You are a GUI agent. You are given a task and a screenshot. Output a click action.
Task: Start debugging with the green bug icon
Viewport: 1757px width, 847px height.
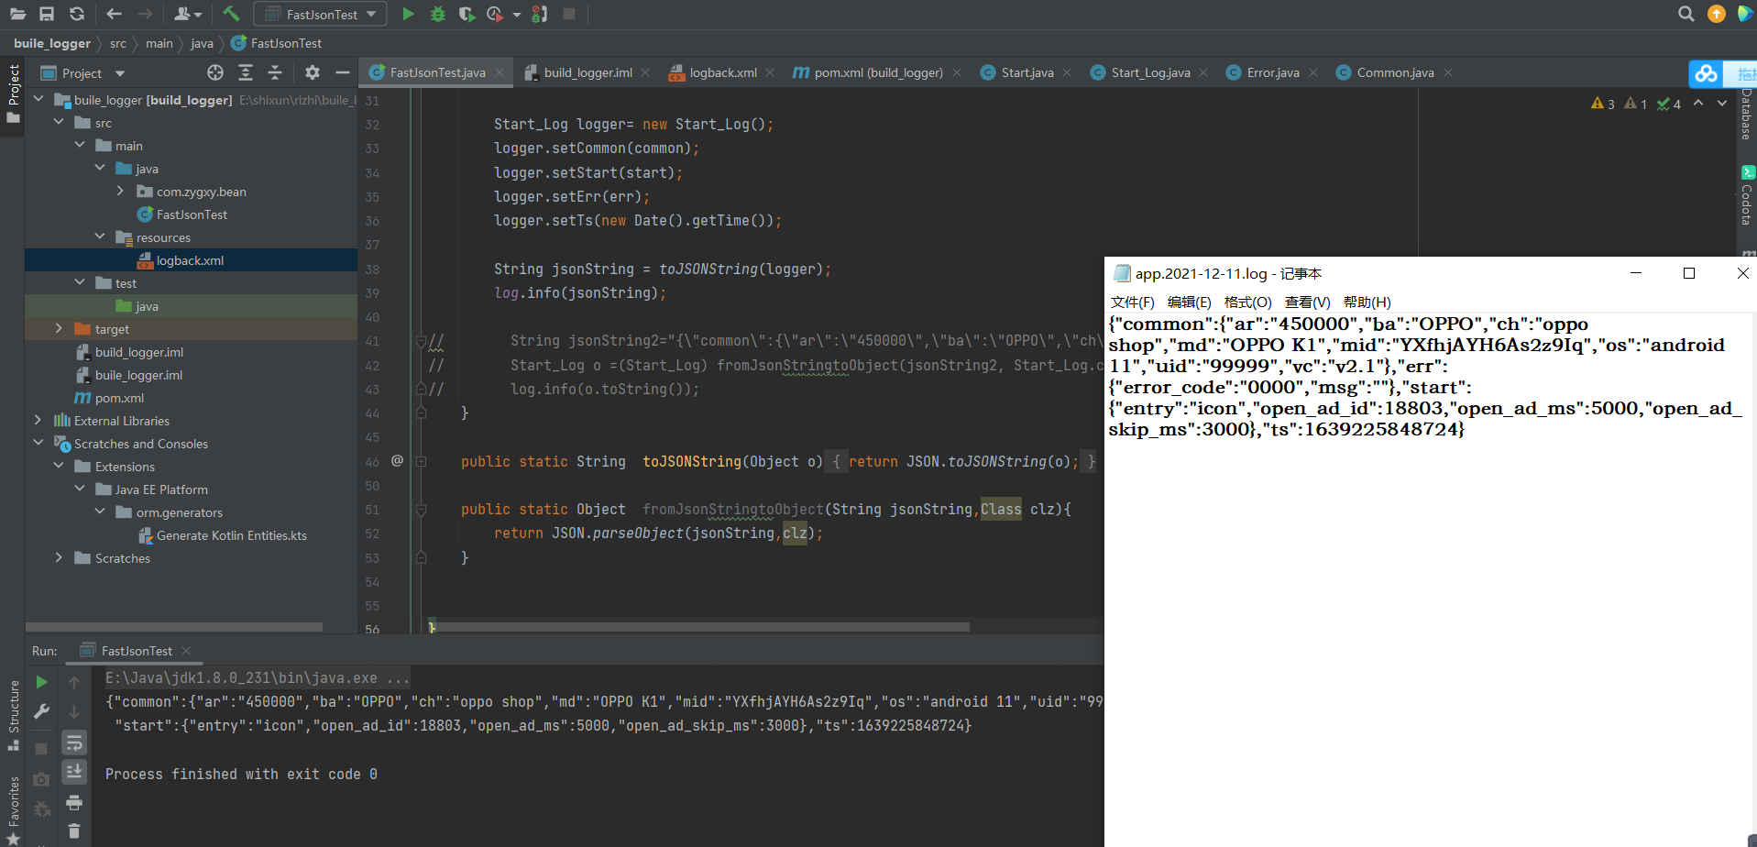click(x=438, y=14)
